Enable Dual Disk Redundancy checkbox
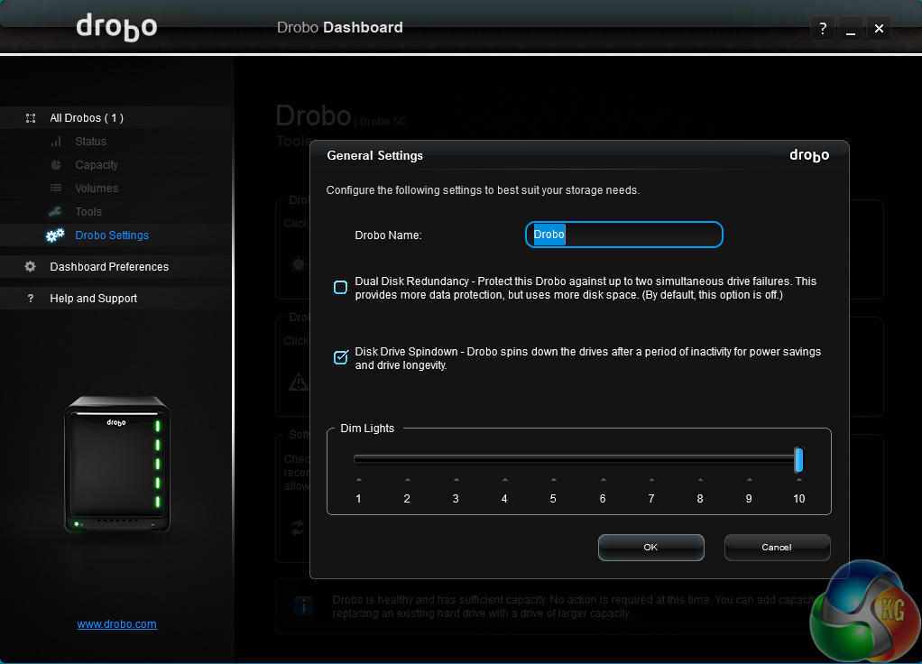This screenshot has height=664, width=922. (340, 288)
